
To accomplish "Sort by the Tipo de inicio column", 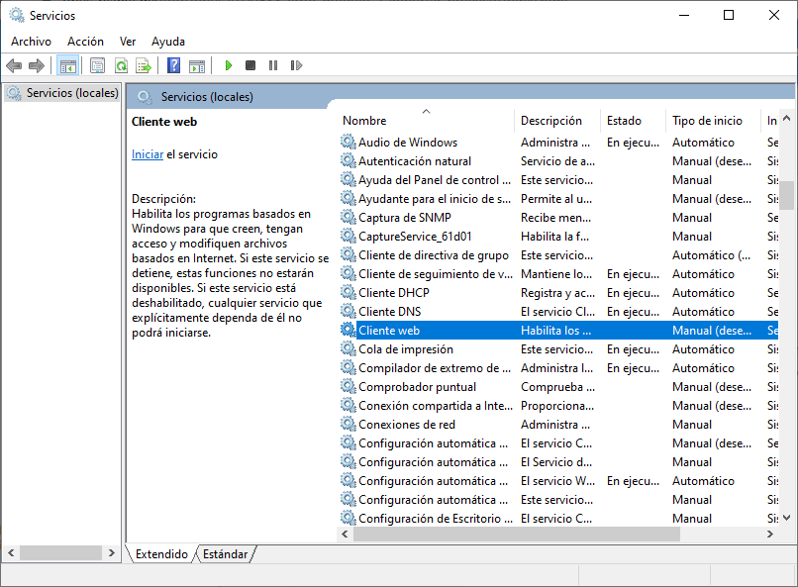I will click(707, 121).
